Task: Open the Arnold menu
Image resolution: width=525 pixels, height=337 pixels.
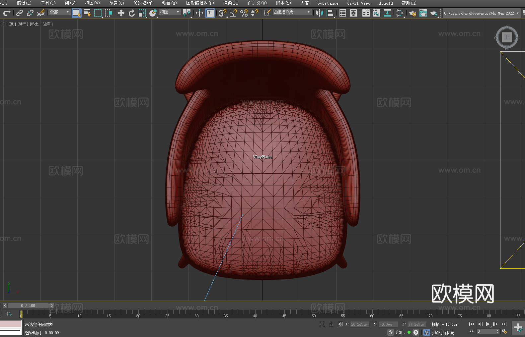Action: pos(386,3)
